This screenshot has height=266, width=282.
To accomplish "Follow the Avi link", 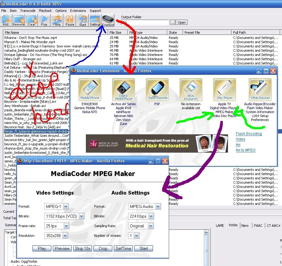I will point(238,144).
